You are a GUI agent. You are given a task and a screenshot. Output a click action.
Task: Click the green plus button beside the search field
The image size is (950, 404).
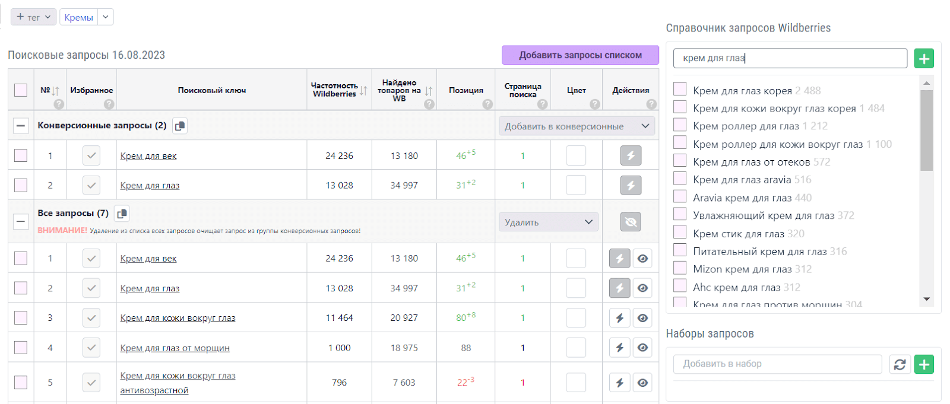(923, 58)
